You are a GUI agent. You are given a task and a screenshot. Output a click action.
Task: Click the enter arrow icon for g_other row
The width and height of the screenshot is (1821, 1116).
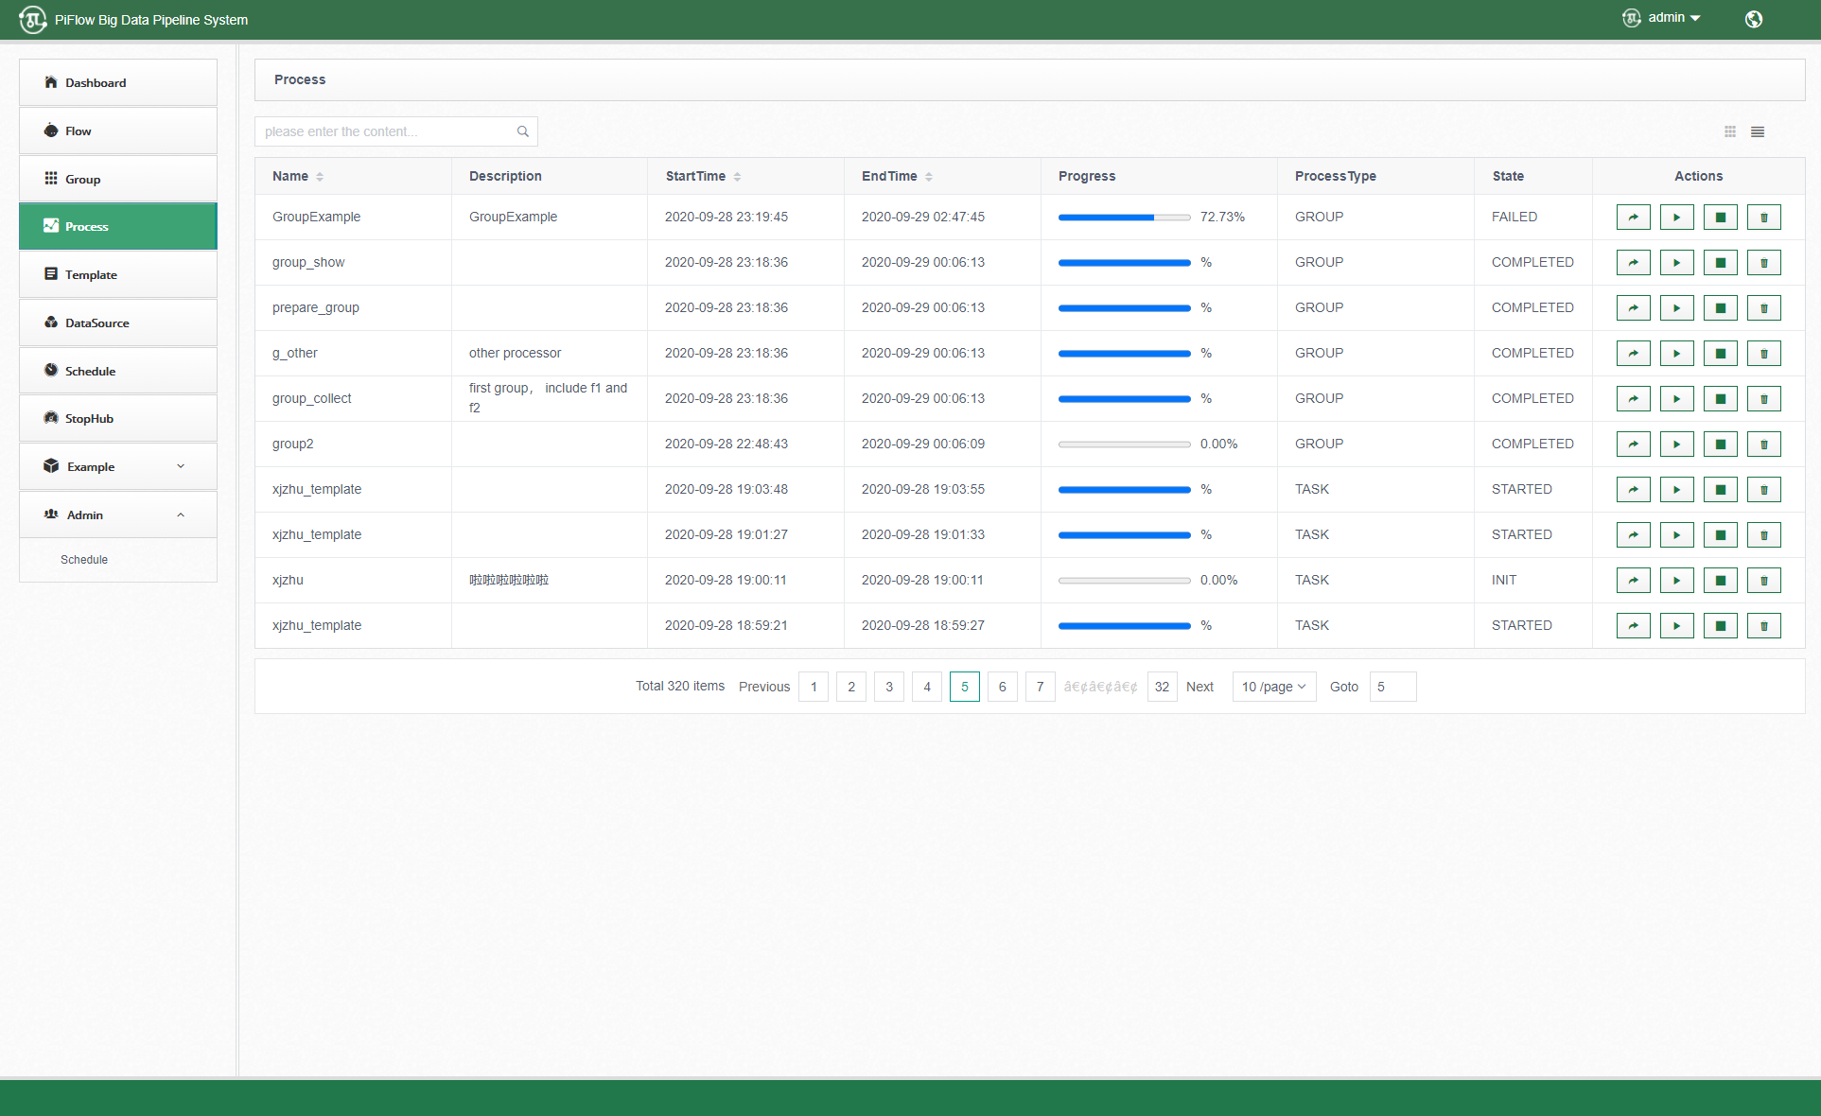pyautogui.click(x=1633, y=354)
